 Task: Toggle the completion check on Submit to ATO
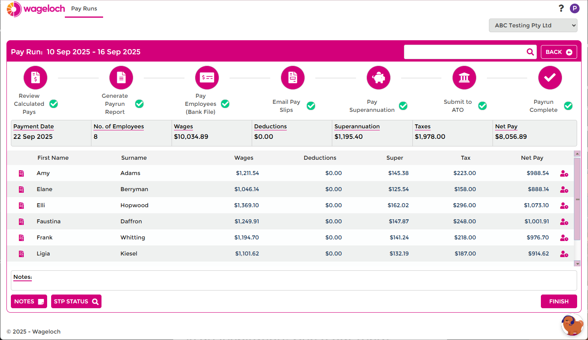482,106
